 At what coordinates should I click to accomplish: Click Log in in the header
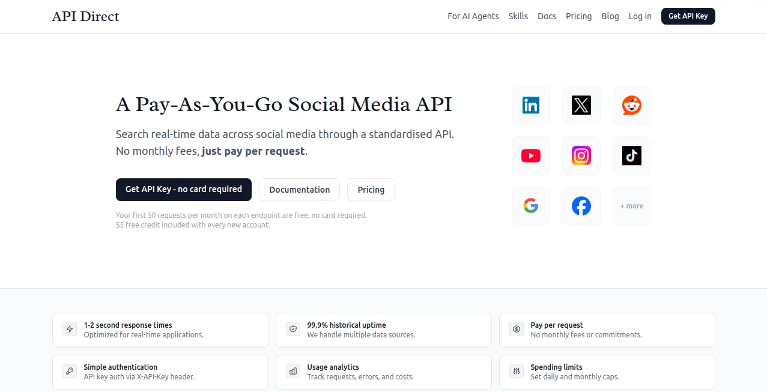[x=640, y=16]
